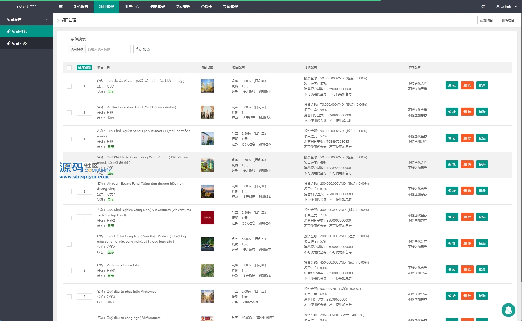Click the breadcrumb double-arrow icon

[59, 20]
